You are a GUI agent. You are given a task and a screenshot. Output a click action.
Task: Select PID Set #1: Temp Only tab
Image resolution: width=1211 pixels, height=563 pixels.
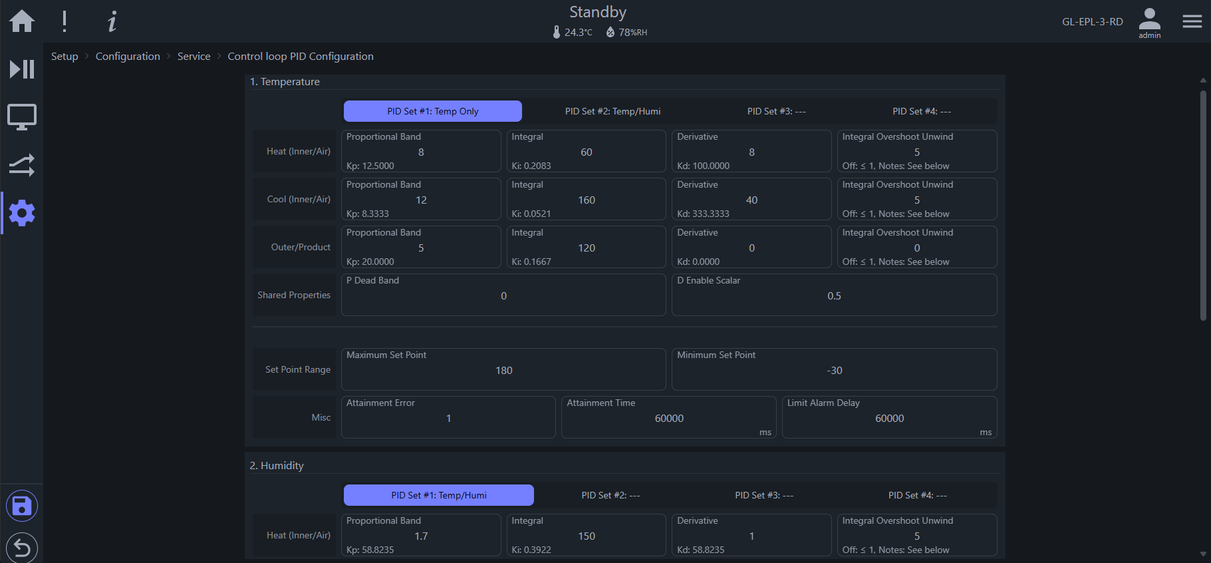[x=433, y=111]
